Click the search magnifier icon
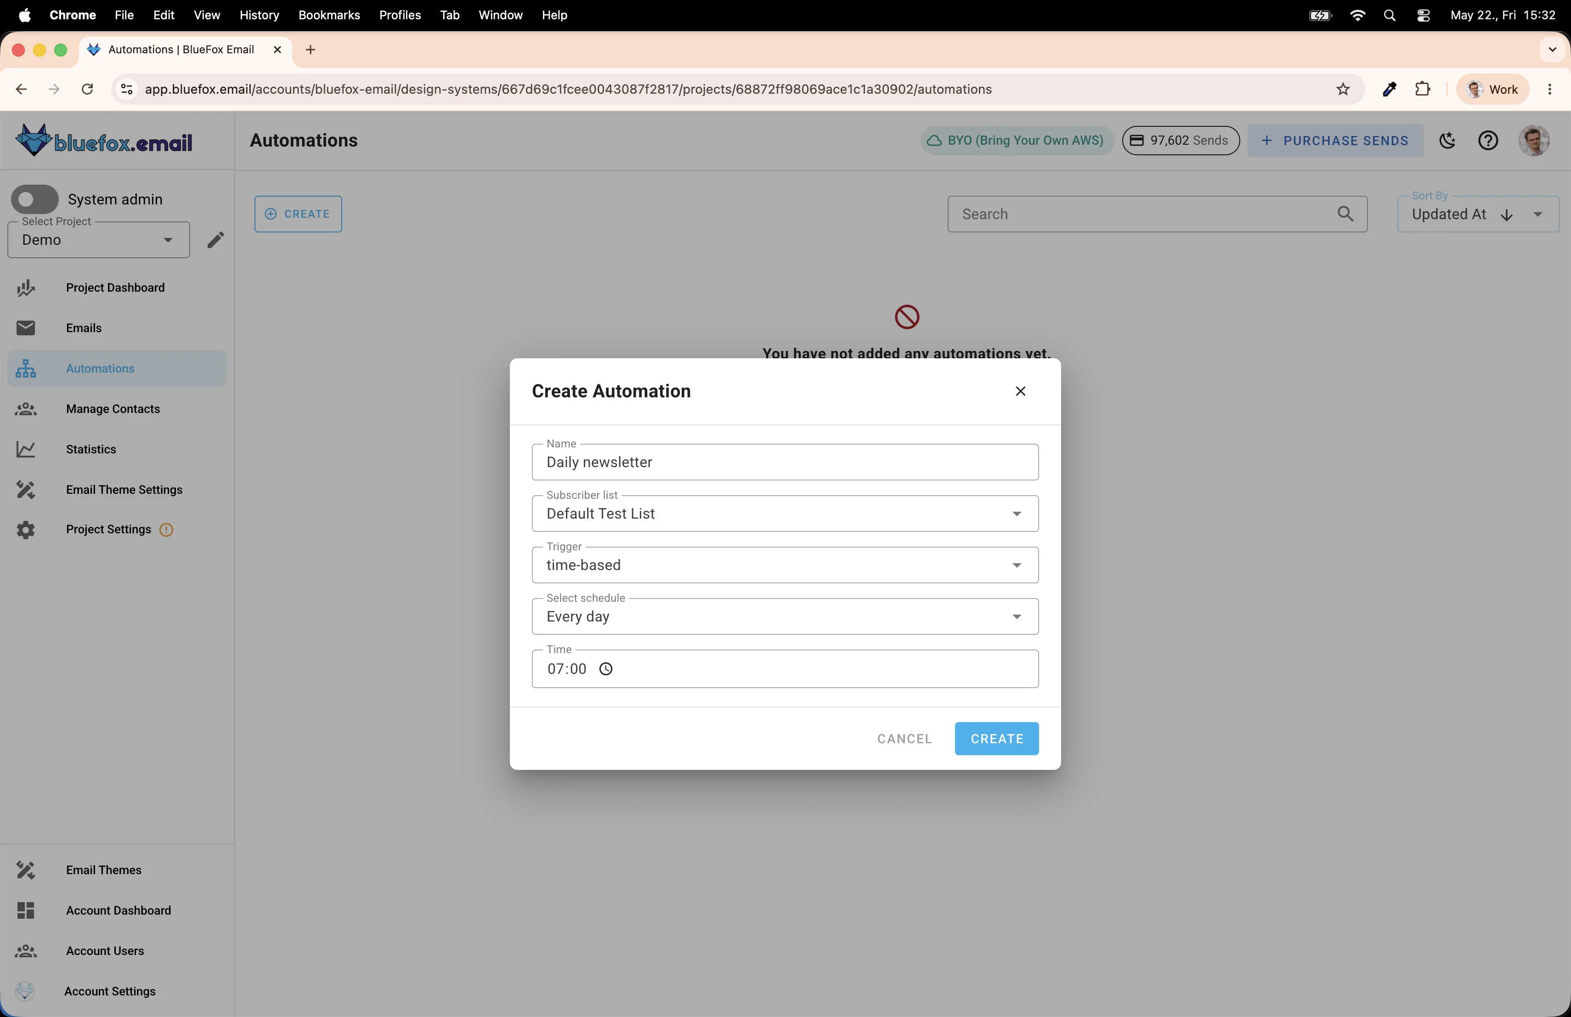1571x1017 pixels. [x=1345, y=214]
